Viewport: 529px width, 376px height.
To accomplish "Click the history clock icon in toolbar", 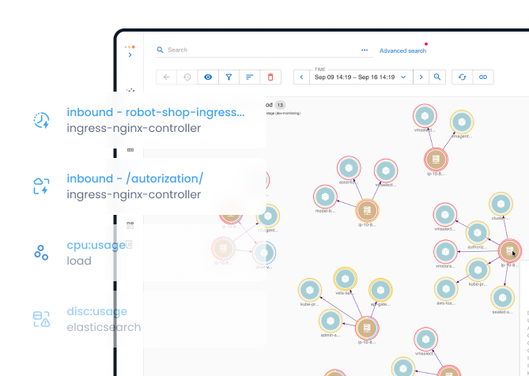I will coord(187,77).
